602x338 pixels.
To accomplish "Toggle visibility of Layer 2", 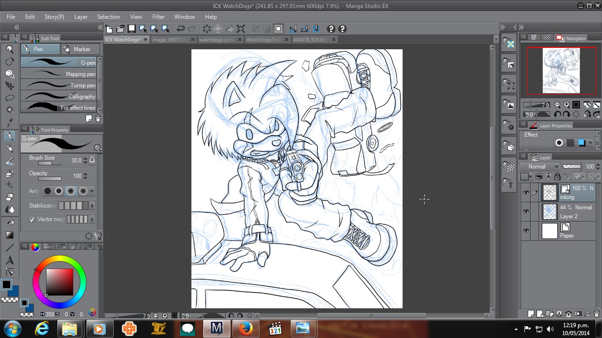I will (526, 212).
